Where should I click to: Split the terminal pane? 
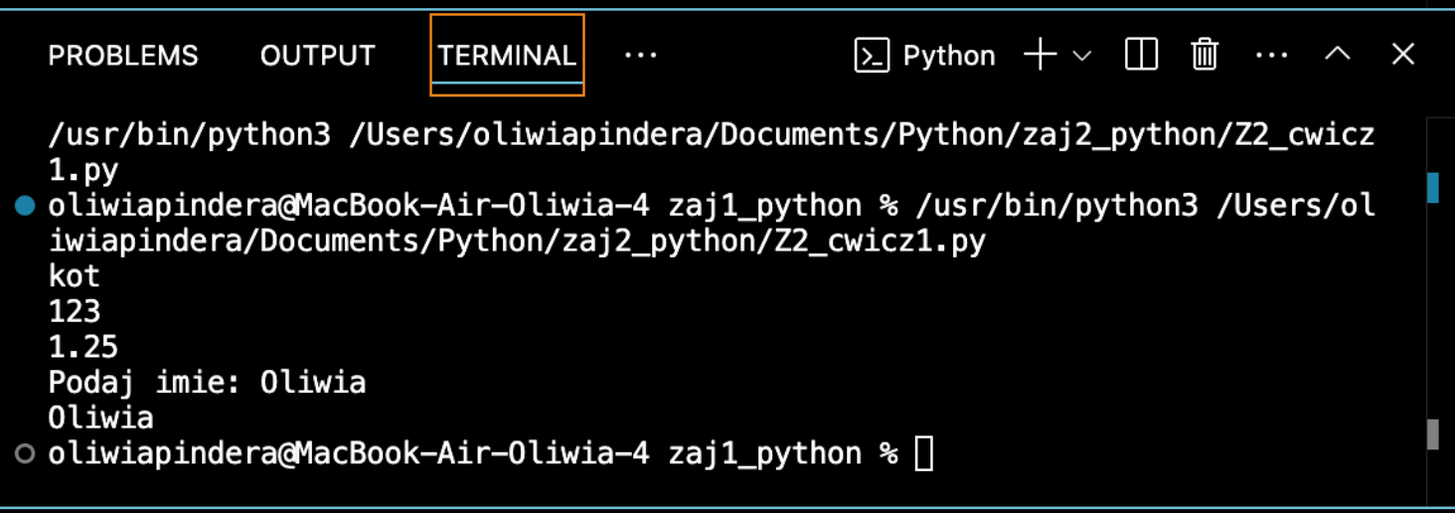pyautogui.click(x=1141, y=55)
